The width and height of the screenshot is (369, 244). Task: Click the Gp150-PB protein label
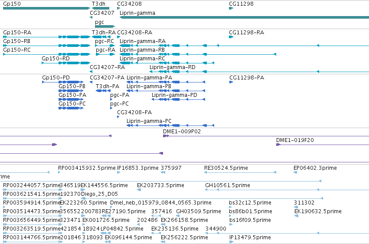point(72,86)
